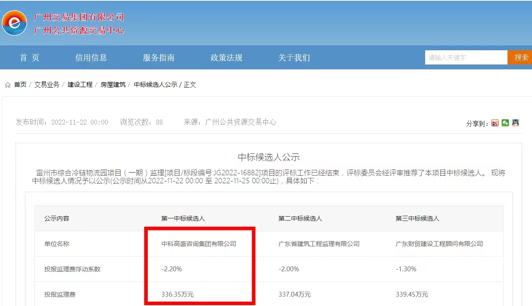Click the 广州交易集团有限公司 header title
This screenshot has height=306, width=532.
pyautogui.click(x=79, y=17)
